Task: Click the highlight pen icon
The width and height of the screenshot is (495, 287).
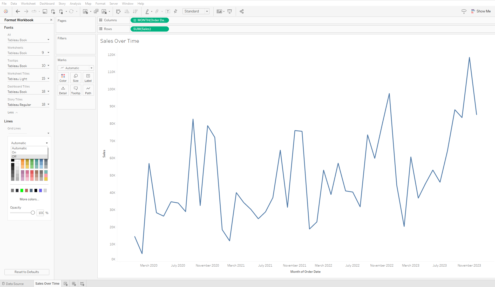Action: click(147, 11)
